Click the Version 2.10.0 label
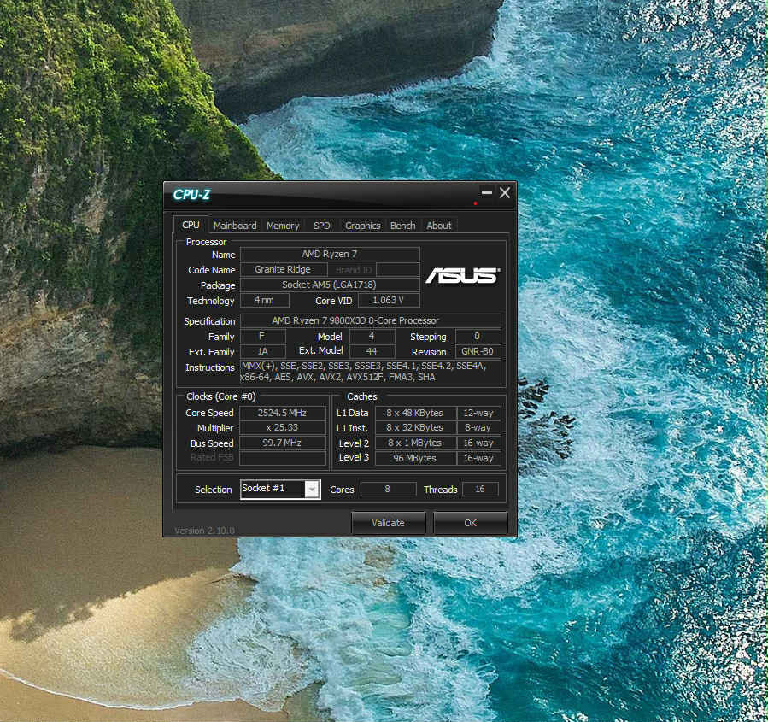The width and height of the screenshot is (768, 722). pyautogui.click(x=205, y=531)
